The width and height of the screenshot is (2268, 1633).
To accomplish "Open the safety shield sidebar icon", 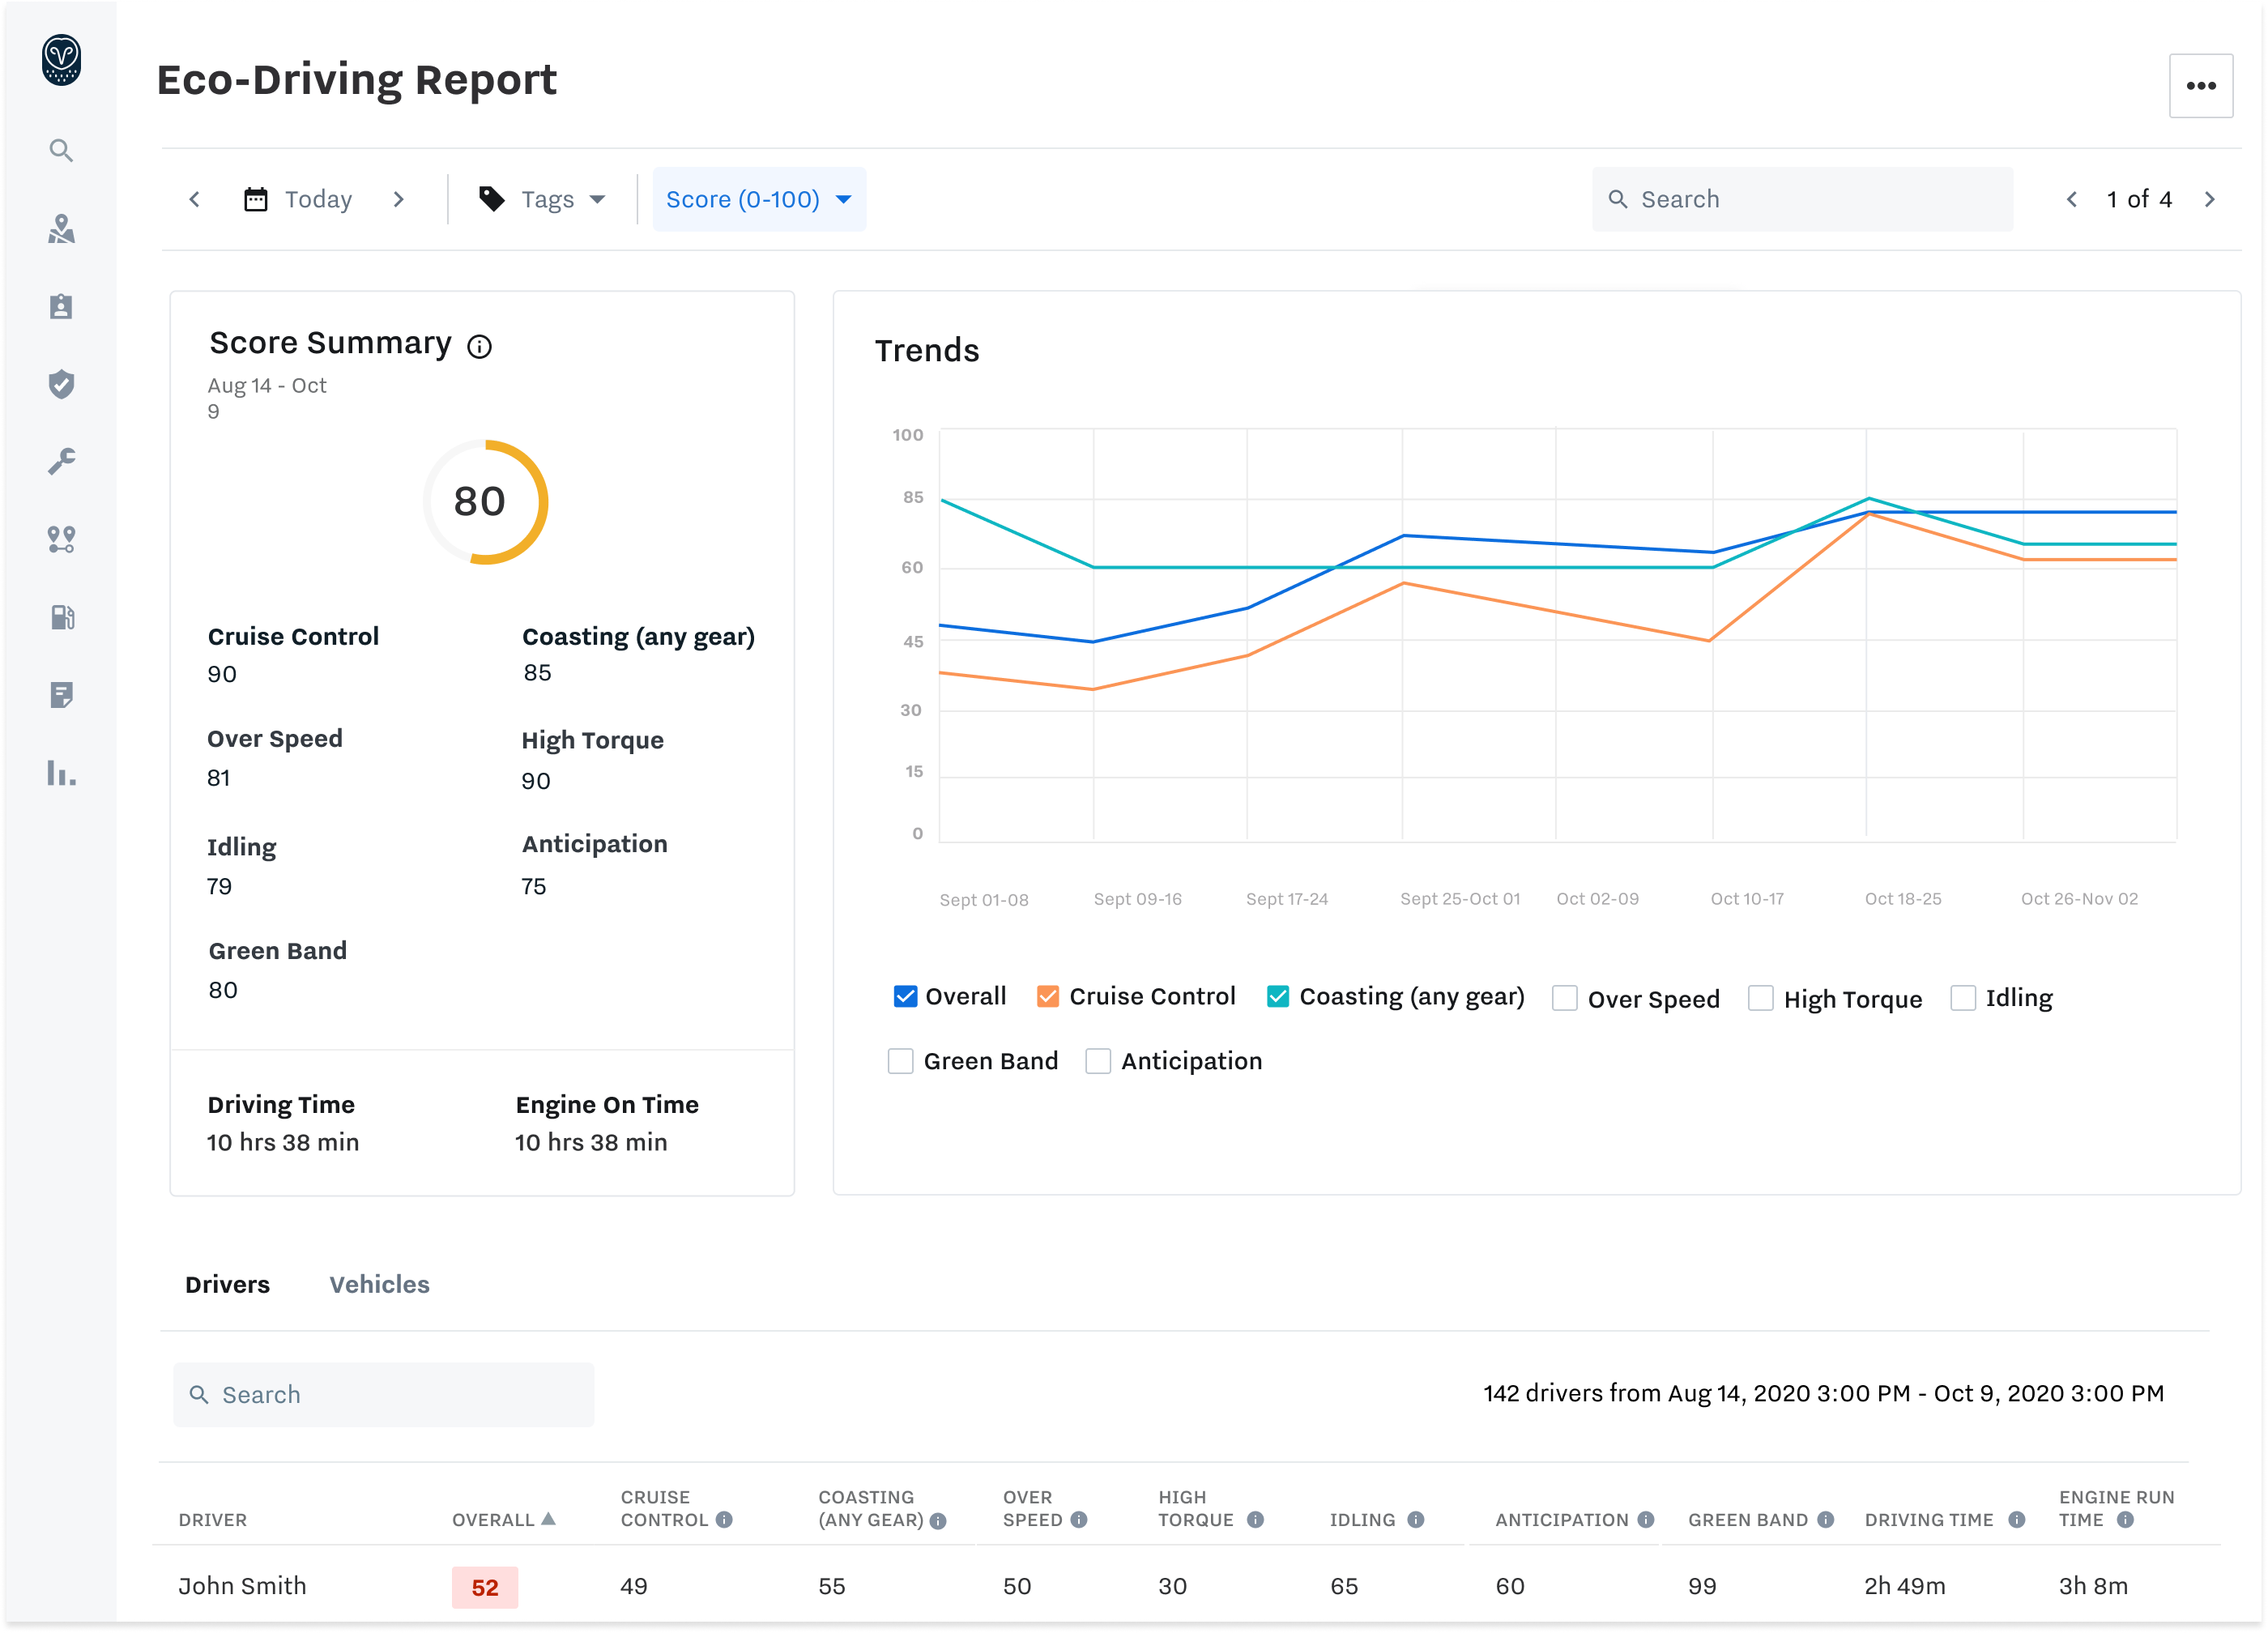I will [x=61, y=384].
